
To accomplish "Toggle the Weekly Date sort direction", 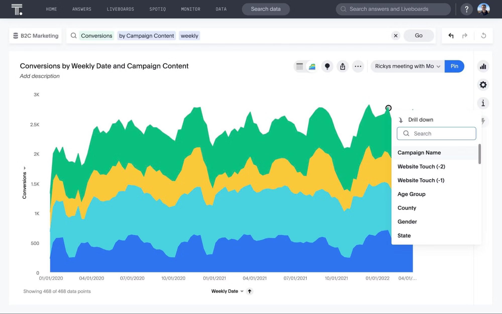I will click(x=250, y=291).
